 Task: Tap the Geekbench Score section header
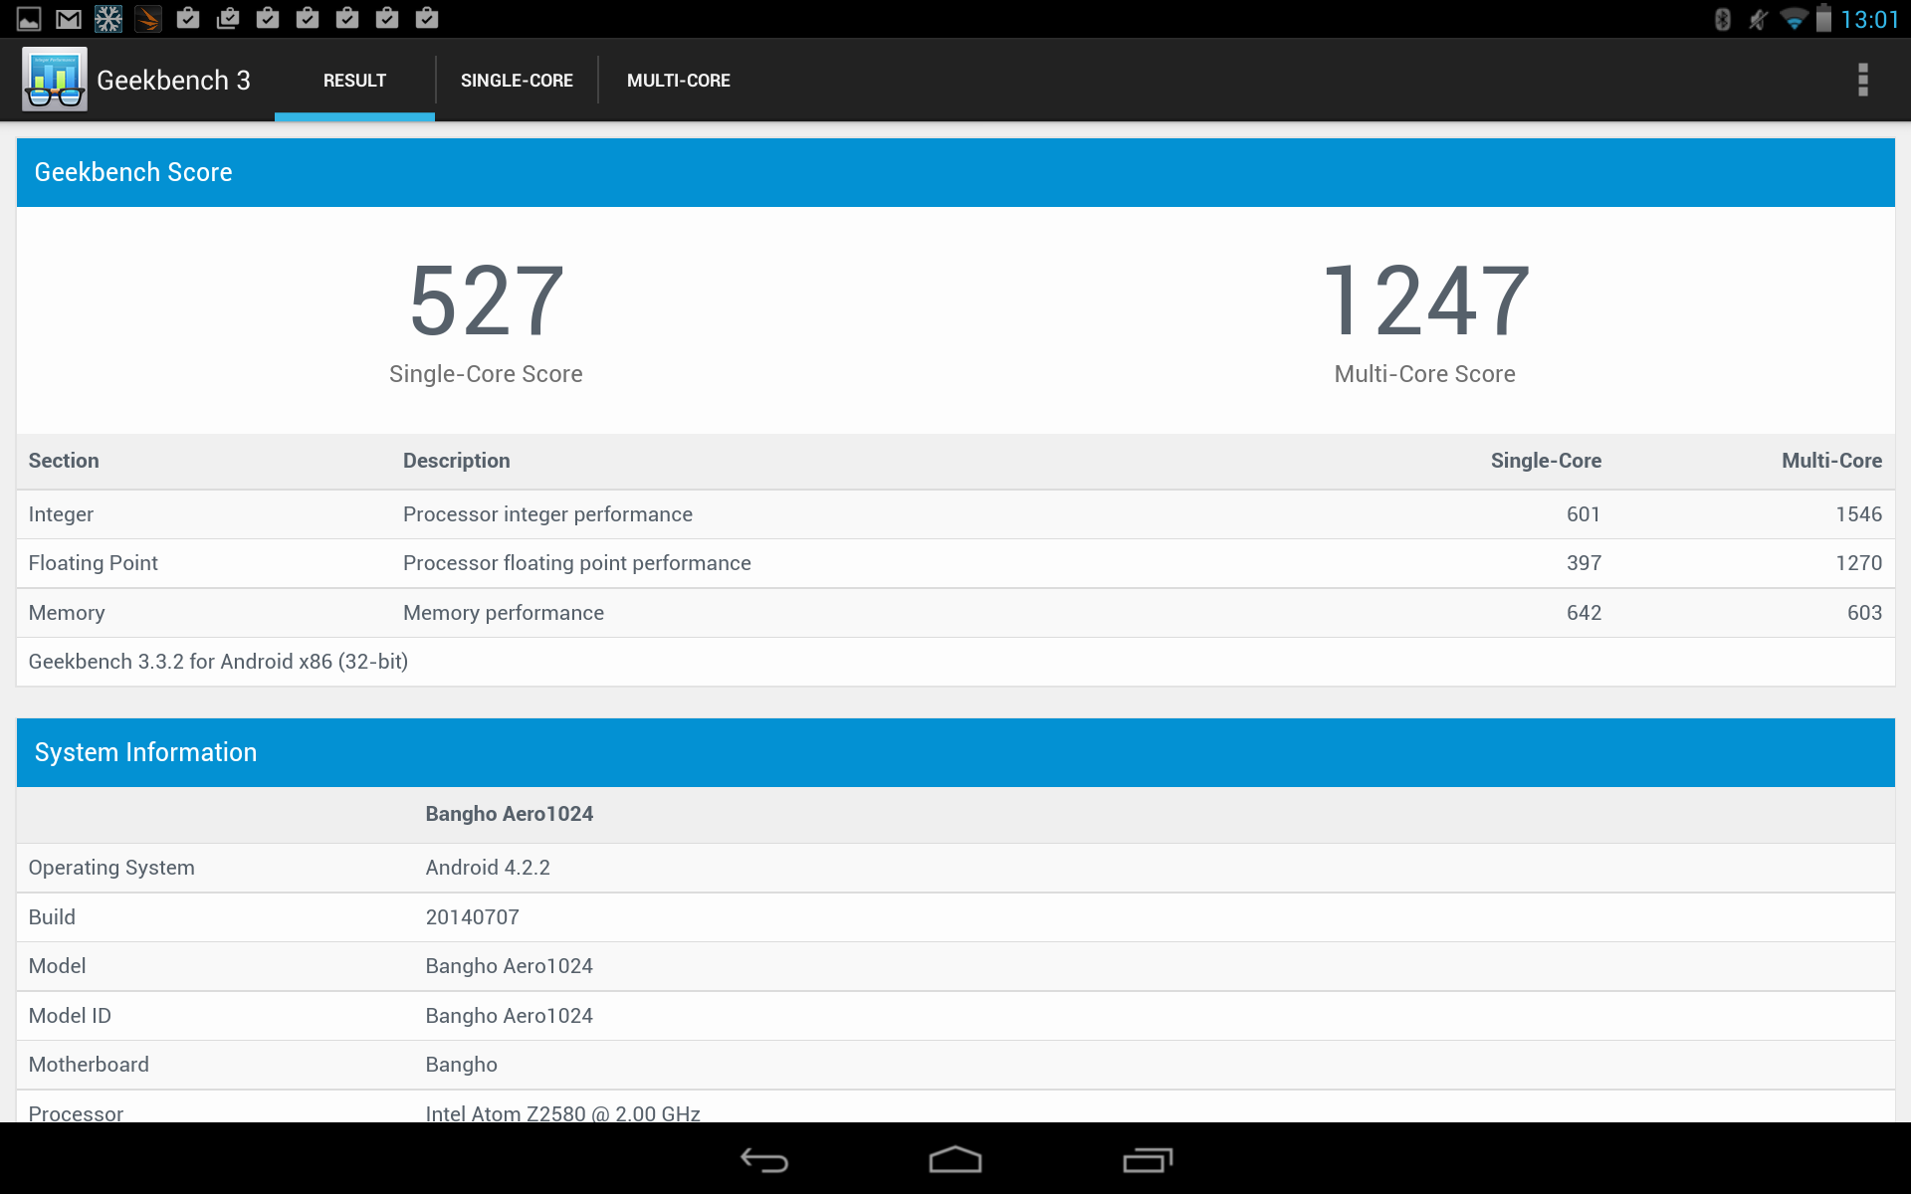(x=955, y=172)
